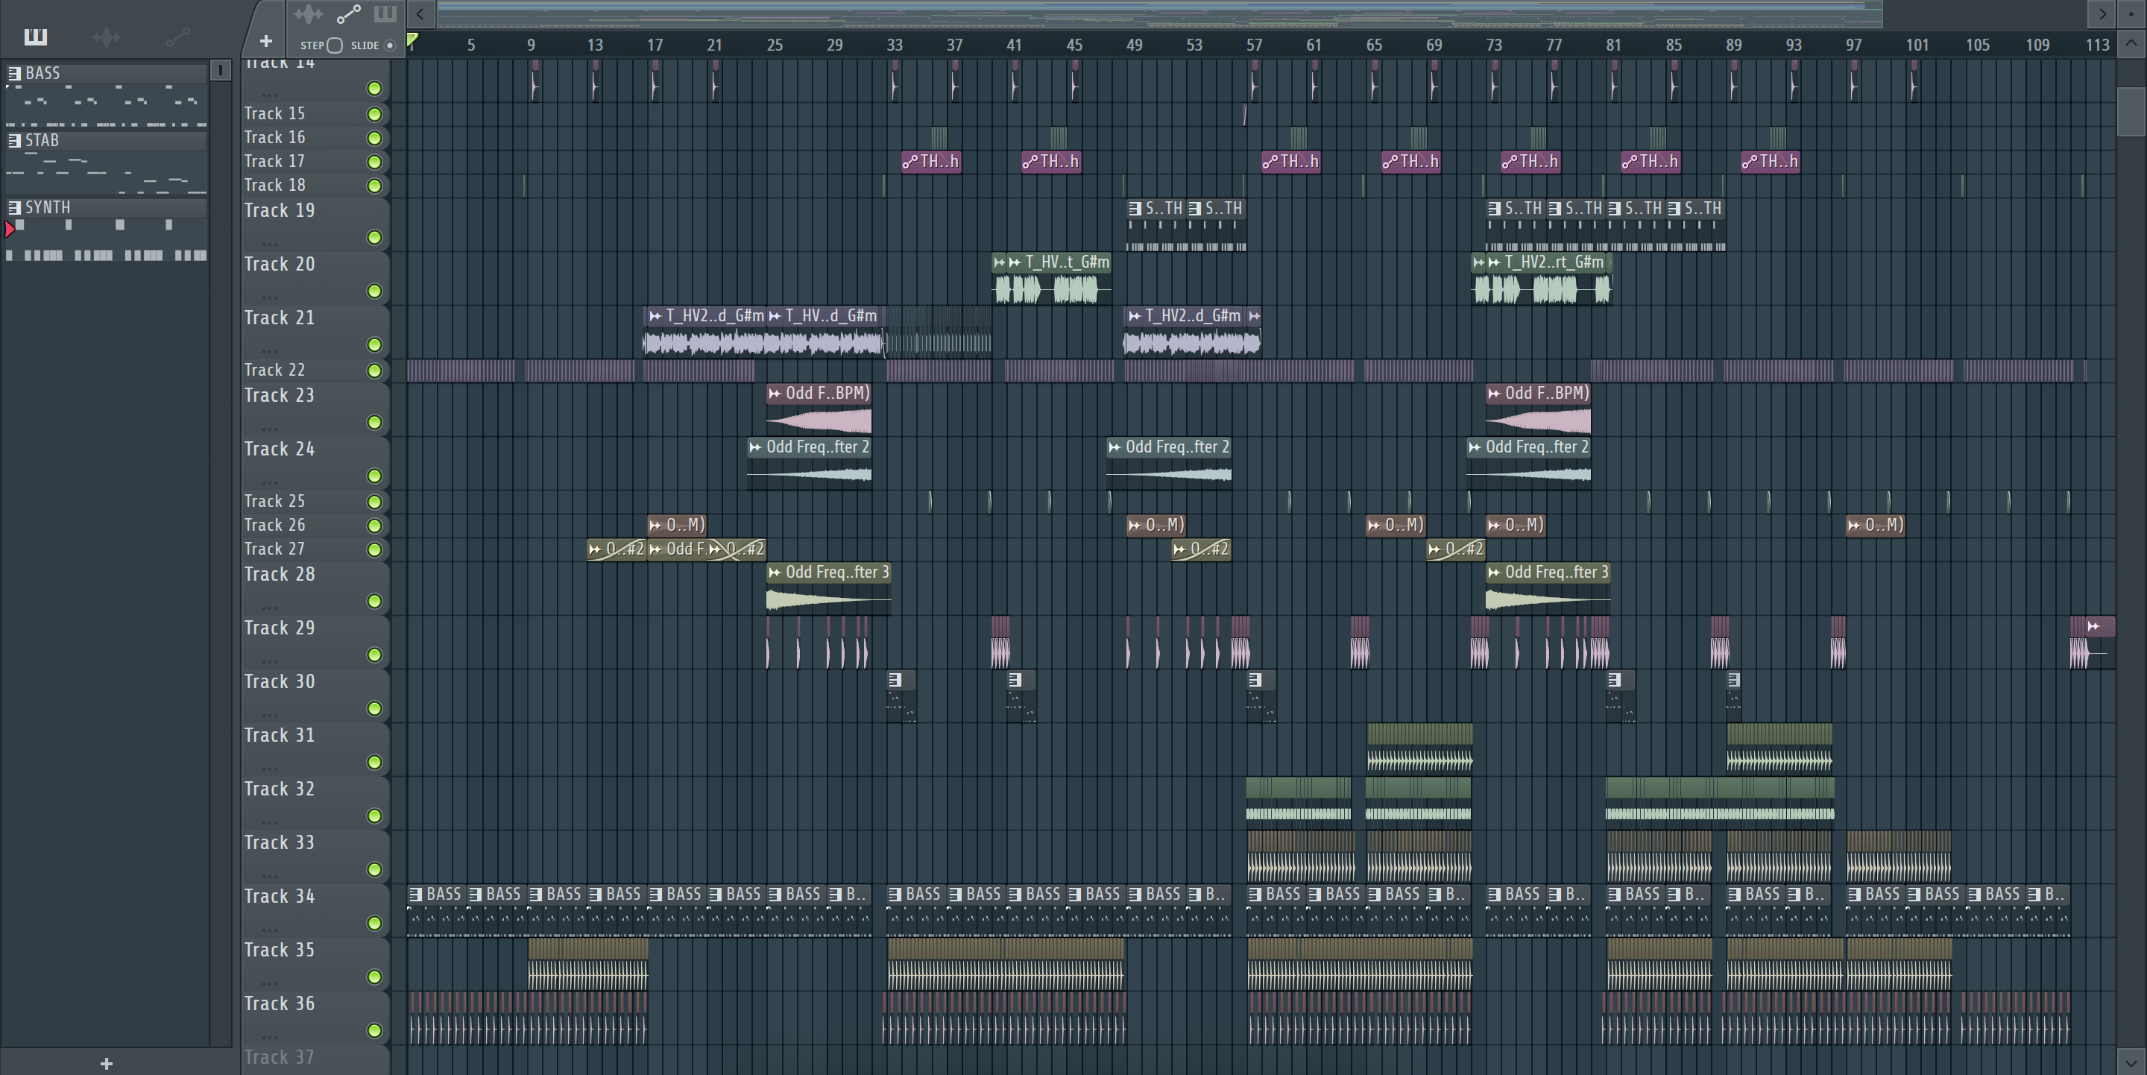Click bar 33 on the timeline ruler
This screenshot has width=2147, height=1075.
point(895,45)
